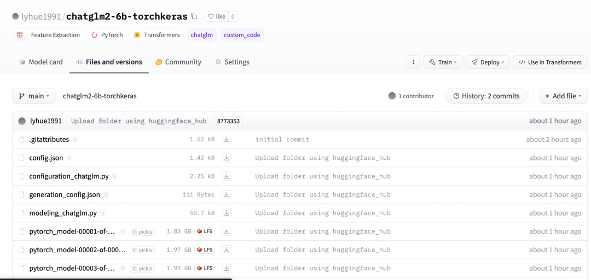Open configuration_chatglm.py file link
The height and width of the screenshot is (280, 591).
(69, 177)
